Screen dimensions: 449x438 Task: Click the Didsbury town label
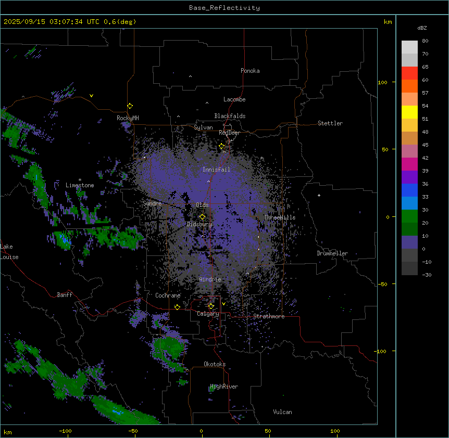pos(199,224)
